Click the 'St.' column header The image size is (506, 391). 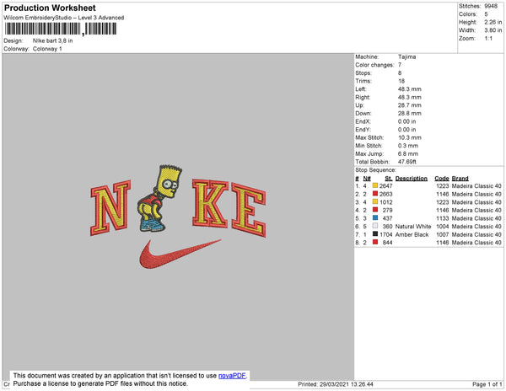click(x=389, y=179)
